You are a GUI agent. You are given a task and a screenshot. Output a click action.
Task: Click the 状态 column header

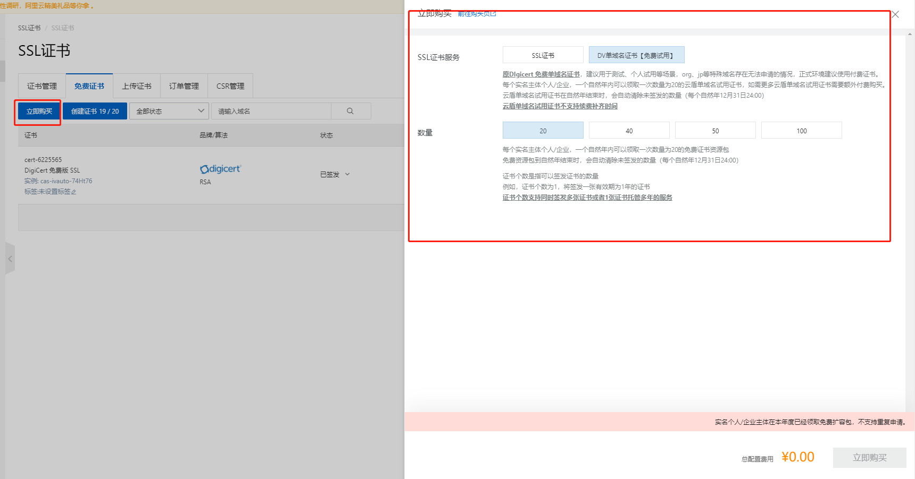click(327, 135)
